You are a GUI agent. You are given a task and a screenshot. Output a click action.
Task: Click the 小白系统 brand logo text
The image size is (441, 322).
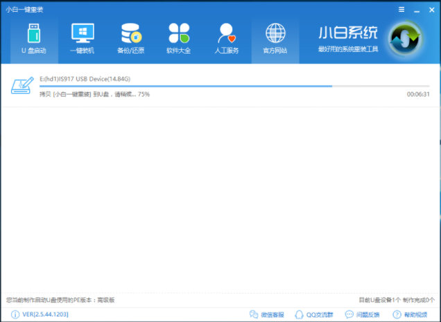(347, 33)
